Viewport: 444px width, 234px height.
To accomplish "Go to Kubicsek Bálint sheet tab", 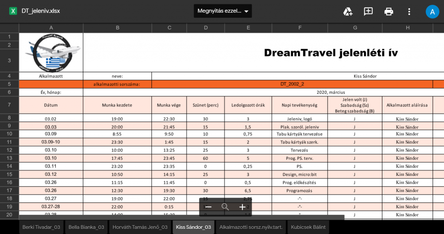I will [x=308, y=227].
